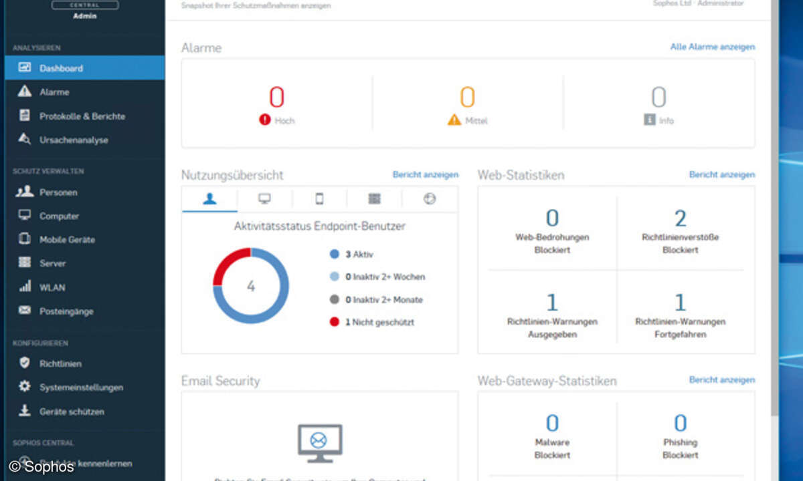803x481 pixels.
Task: Click the Central Admin logo
Action: [x=84, y=8]
